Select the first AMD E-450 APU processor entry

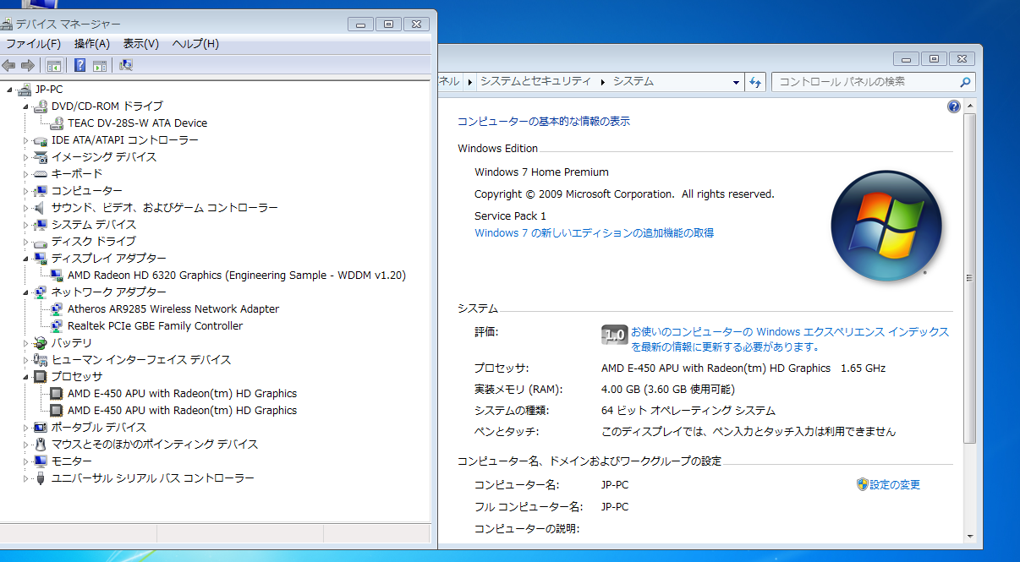point(182,394)
